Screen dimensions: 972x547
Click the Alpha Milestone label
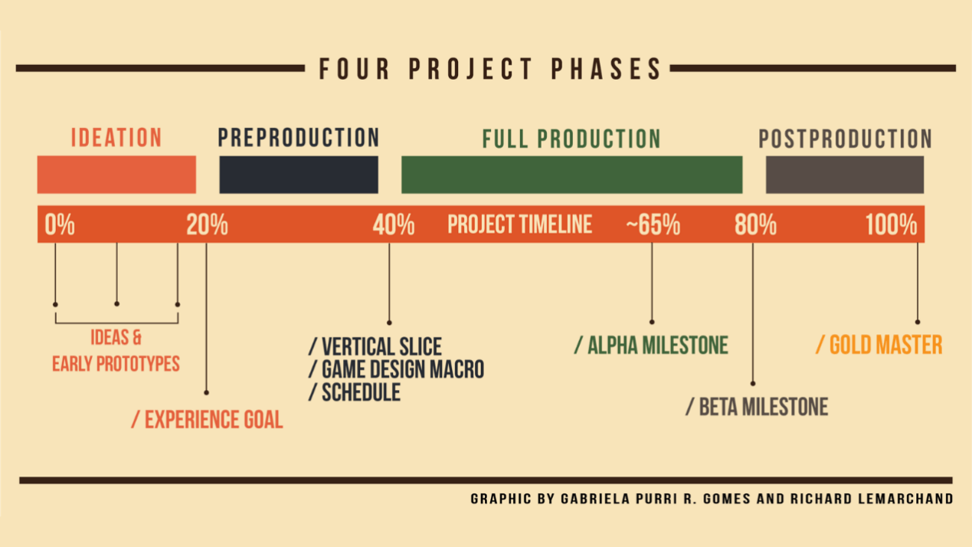651,346
